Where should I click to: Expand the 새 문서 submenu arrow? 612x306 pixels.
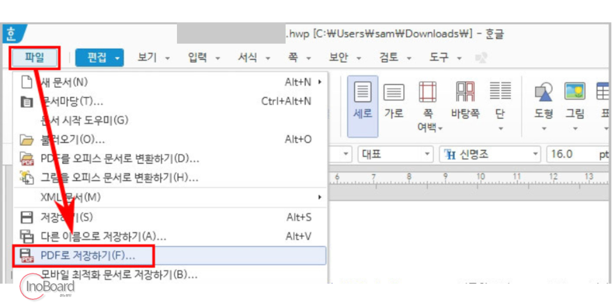click(320, 82)
